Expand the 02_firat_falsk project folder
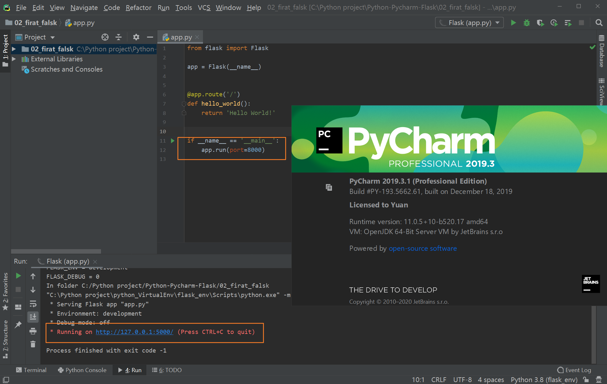This screenshot has height=384, width=607. pyautogui.click(x=14, y=49)
